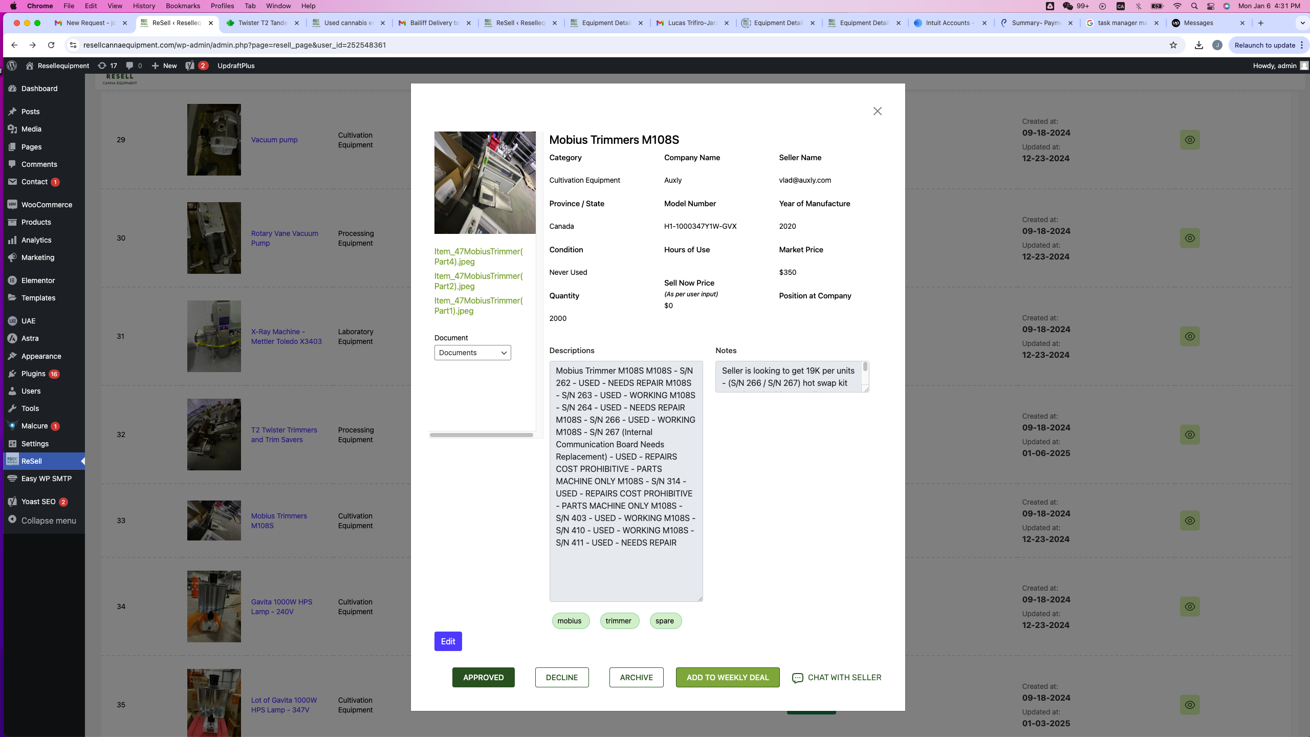Open Tools sidebar item
This screenshot has width=1310, height=737.
click(x=30, y=408)
